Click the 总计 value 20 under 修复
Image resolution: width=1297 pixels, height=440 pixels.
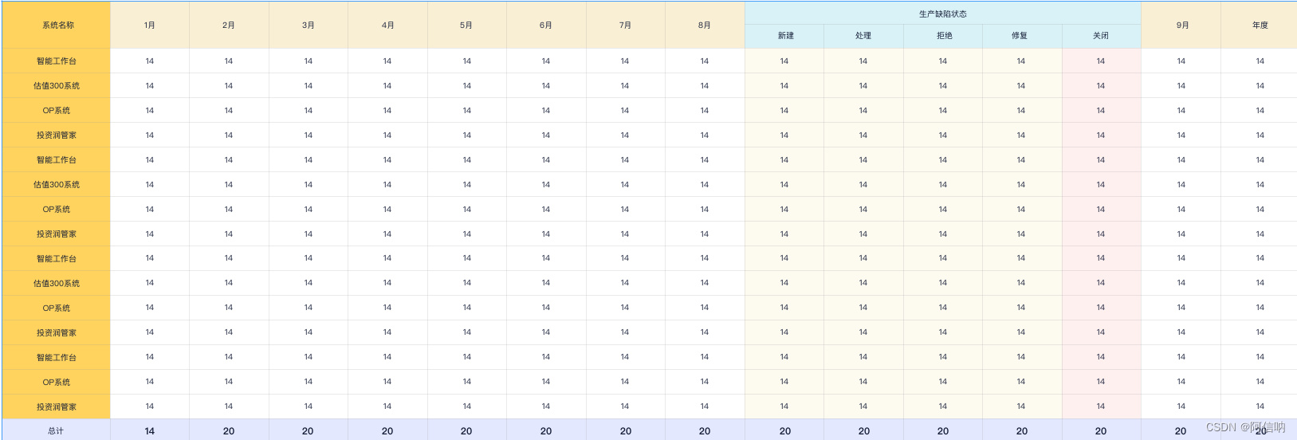tap(1022, 430)
